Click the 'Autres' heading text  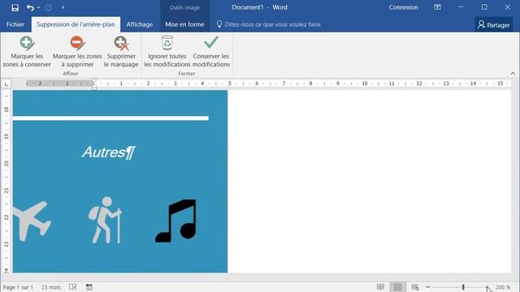coord(104,152)
